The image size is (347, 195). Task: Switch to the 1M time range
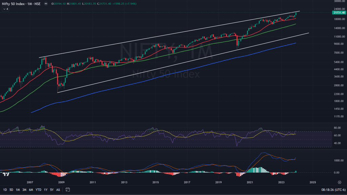pyautogui.click(x=18, y=190)
